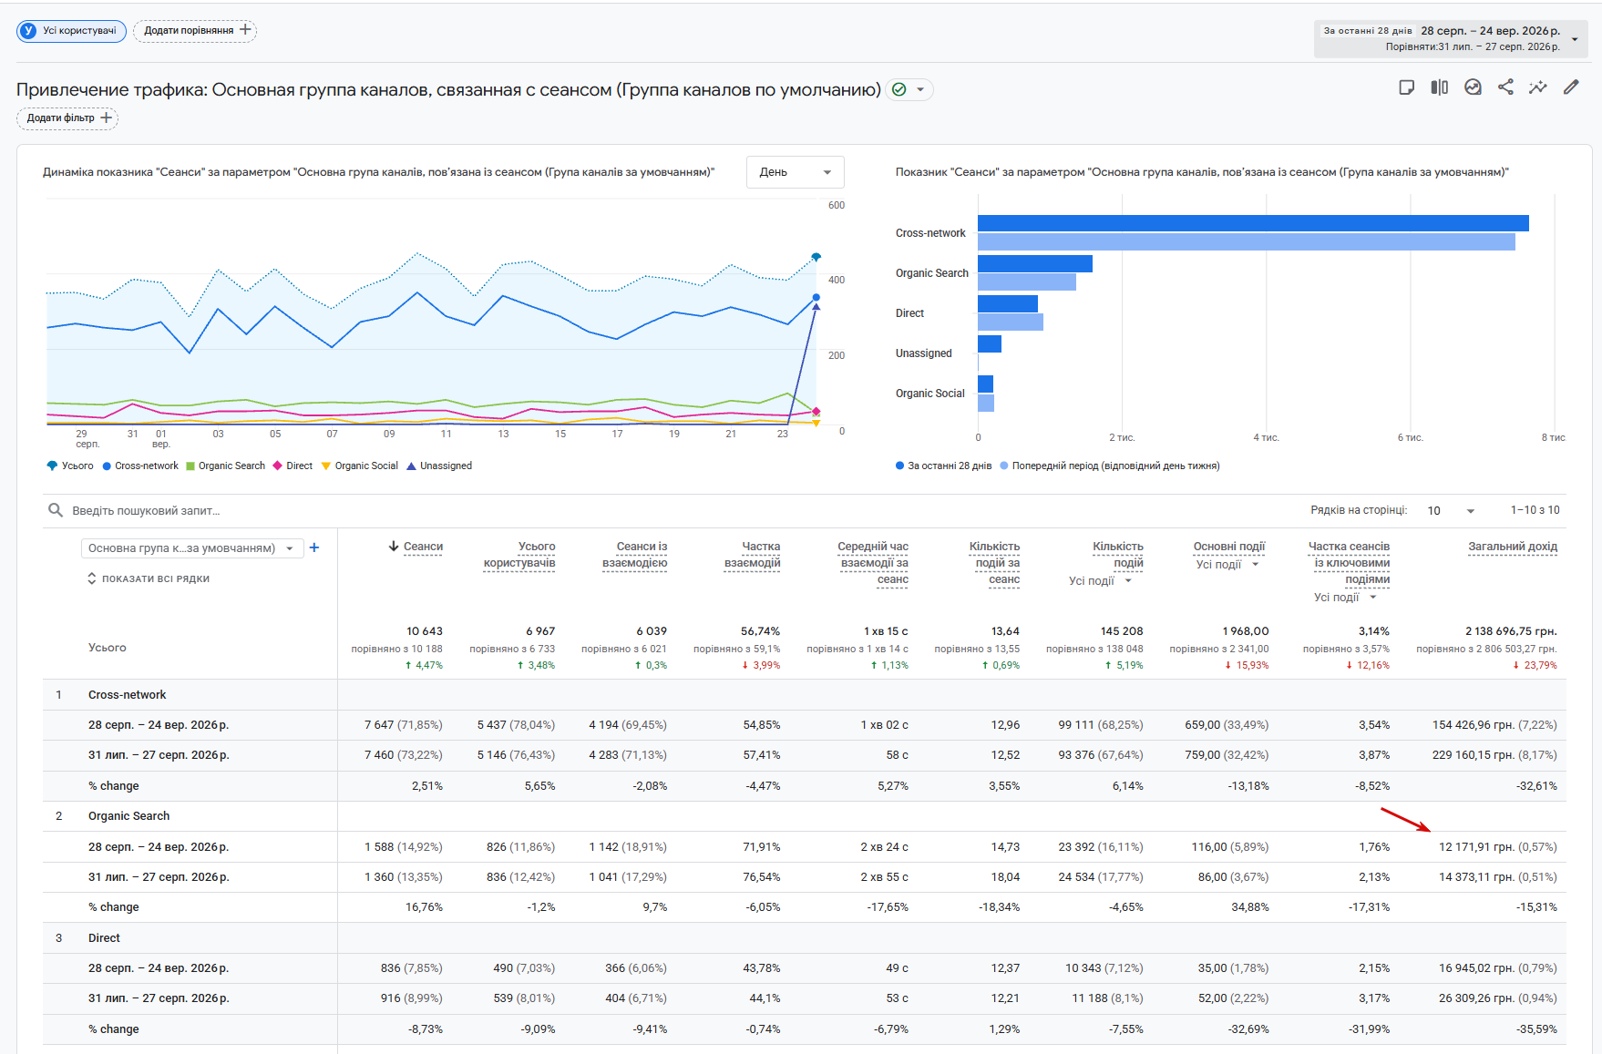Click Додати порівняння button
Viewport: 1602px width, 1054px height.
click(195, 30)
